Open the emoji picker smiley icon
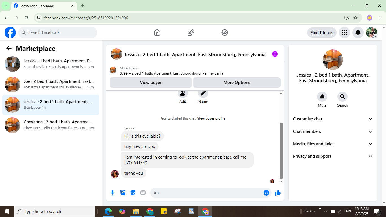This screenshot has height=217, width=386. 266,193
